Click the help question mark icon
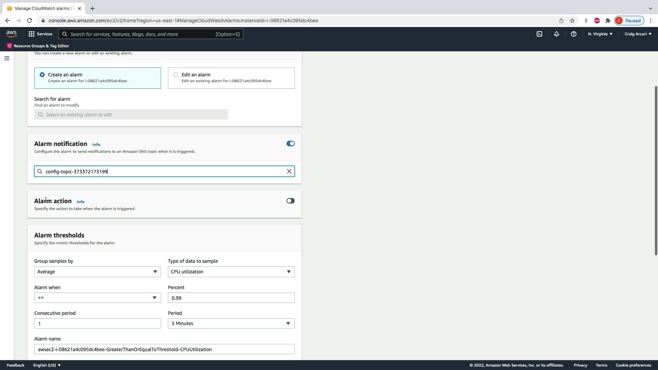The width and height of the screenshot is (658, 370). tap(573, 34)
